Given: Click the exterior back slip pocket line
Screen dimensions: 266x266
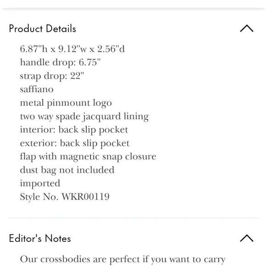Looking at the screenshot, I should 75,143.
